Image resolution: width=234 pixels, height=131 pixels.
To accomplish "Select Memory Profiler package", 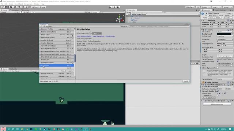I will click(57, 29).
